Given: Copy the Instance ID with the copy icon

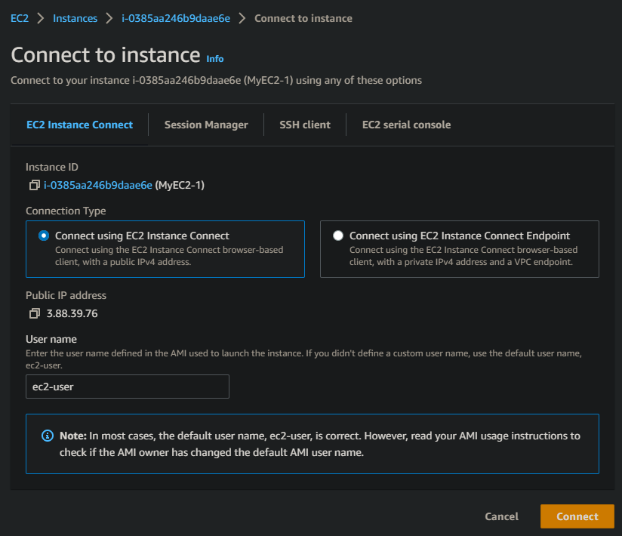Looking at the screenshot, I should (35, 185).
